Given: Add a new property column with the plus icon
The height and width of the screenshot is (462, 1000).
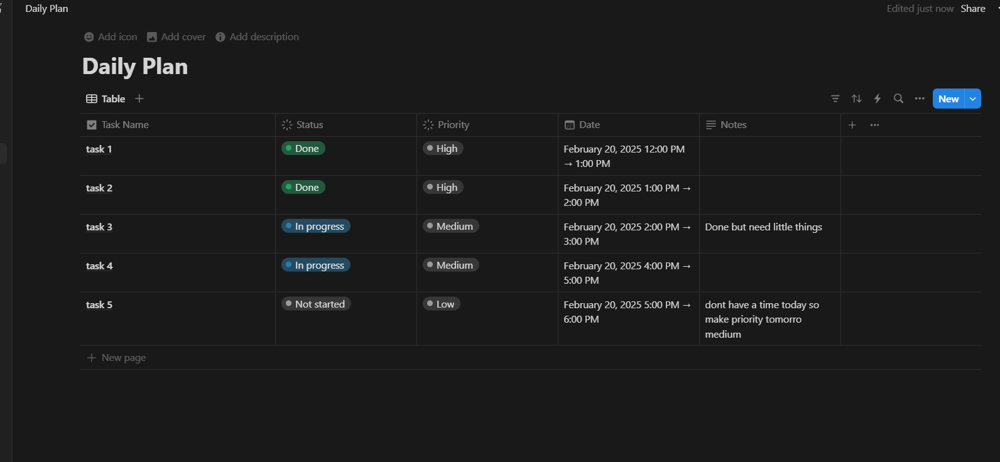Looking at the screenshot, I should click(x=852, y=125).
